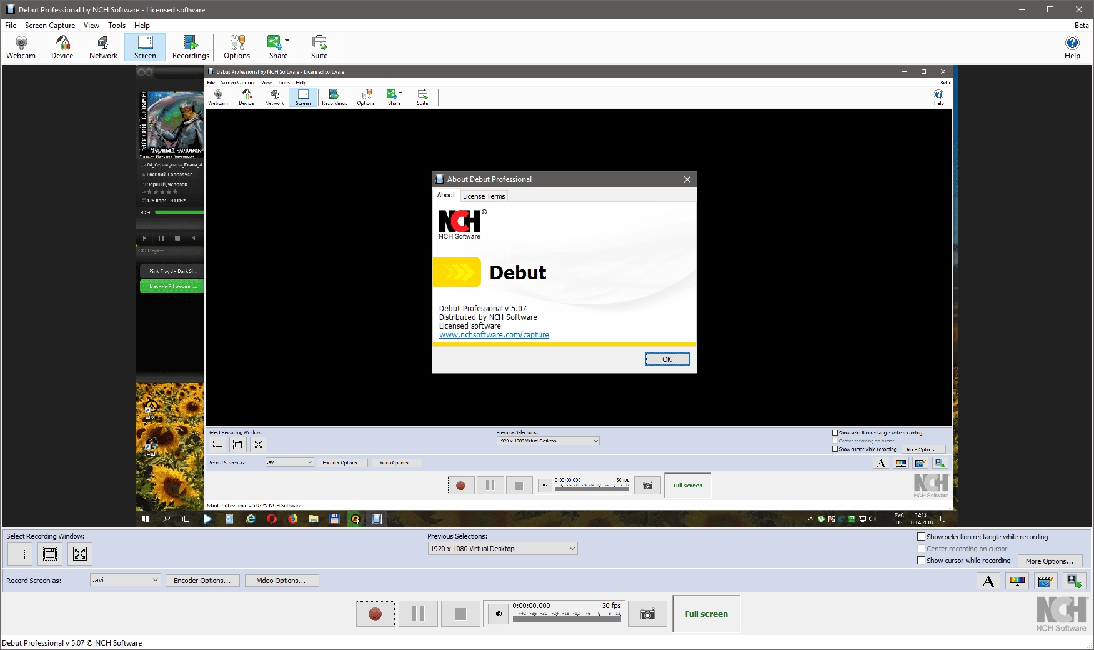Open the webcam overlay icon
1094x650 pixels.
tap(1075, 581)
